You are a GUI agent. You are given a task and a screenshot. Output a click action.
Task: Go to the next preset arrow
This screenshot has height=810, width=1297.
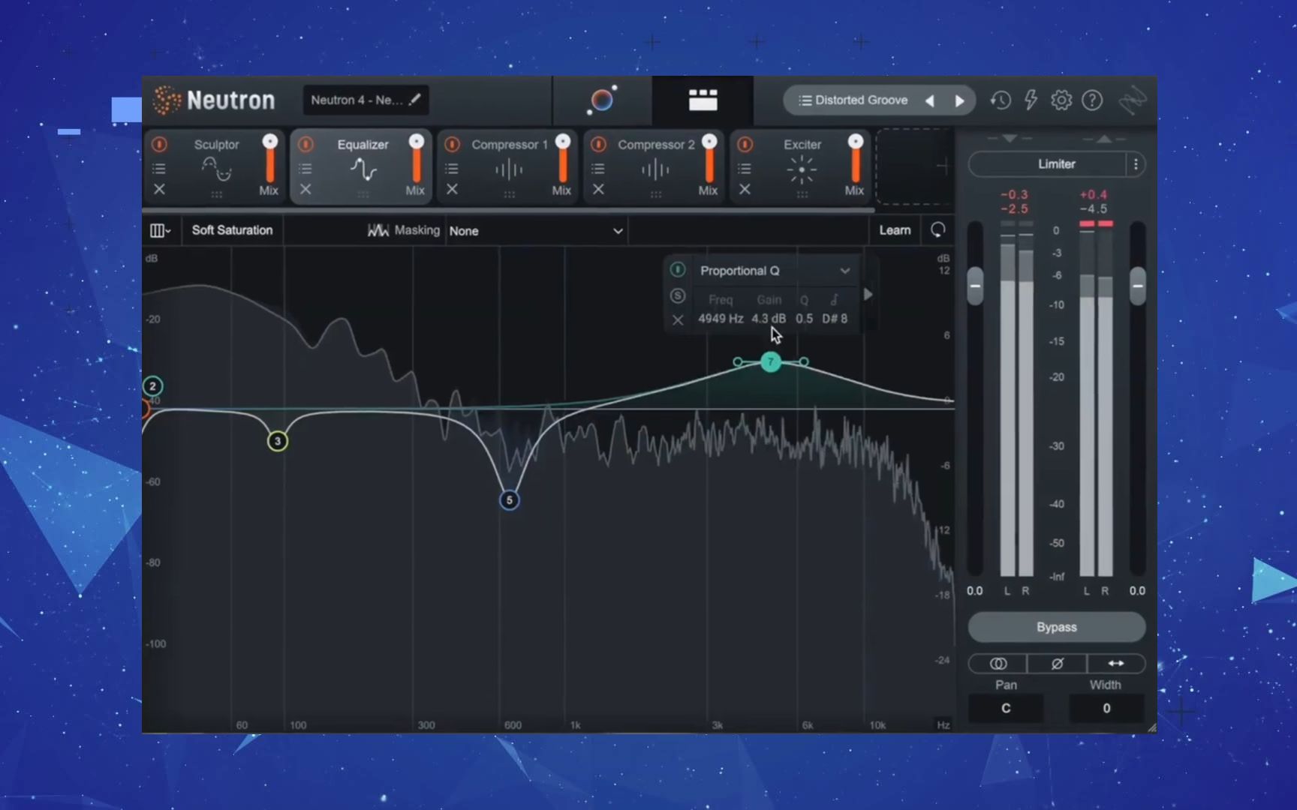(x=959, y=100)
